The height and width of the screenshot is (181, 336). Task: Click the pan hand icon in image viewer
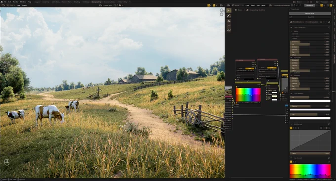(221, 14)
